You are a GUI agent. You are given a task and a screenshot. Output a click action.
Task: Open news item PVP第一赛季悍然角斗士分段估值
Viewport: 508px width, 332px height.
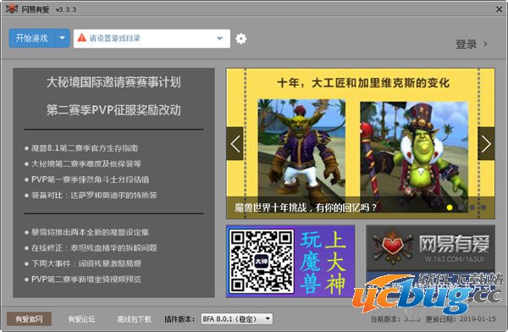[90, 180]
